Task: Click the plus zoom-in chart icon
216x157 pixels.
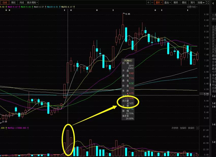Action: (148, 3)
